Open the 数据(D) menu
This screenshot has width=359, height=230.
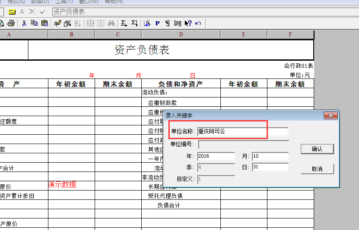coord(40,2)
